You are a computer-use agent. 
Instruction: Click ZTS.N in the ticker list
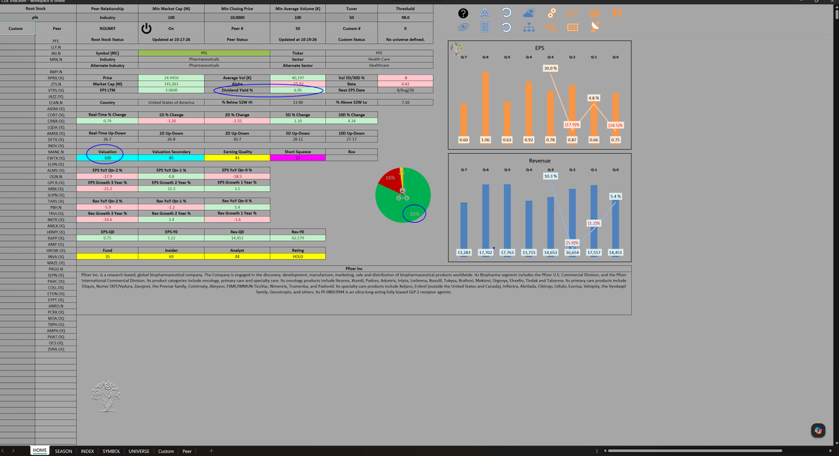(55, 84)
